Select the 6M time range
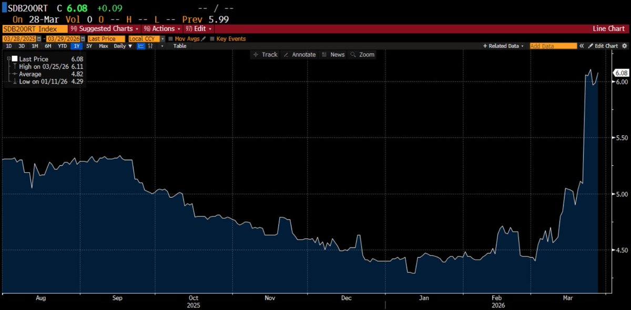Viewport: 631px width, 310px height. tap(48, 46)
